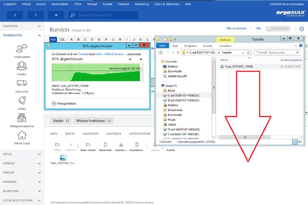Click the plus button in the header
Viewport: 308px width, 205px height.
click(x=56, y=15)
